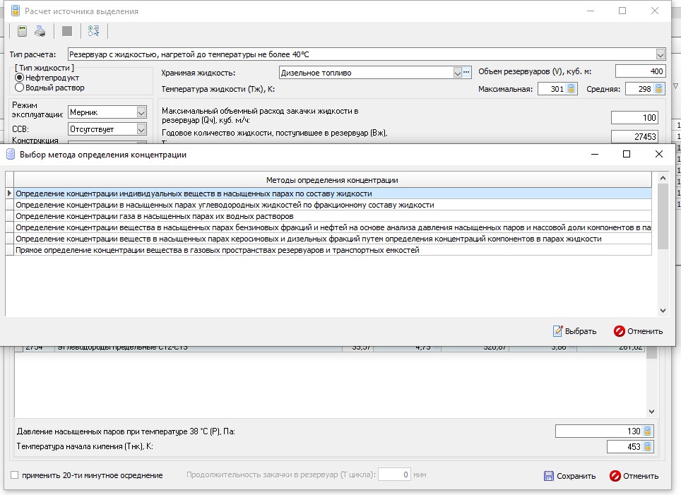Click calculator icon beside boiling start temperature
The image size is (681, 495).
pyautogui.click(x=648, y=446)
